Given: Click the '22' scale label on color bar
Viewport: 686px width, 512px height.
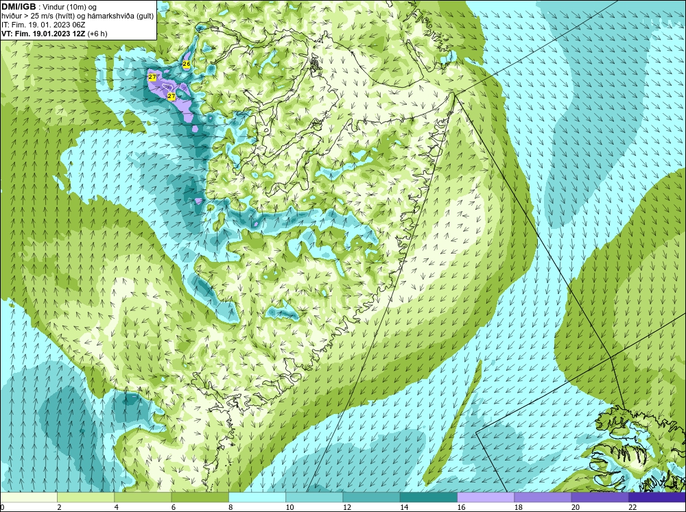Looking at the screenshot, I should 632,507.
